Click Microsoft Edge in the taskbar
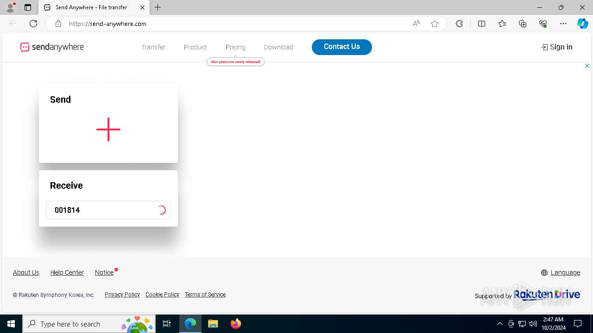593x333 pixels. coord(190,324)
